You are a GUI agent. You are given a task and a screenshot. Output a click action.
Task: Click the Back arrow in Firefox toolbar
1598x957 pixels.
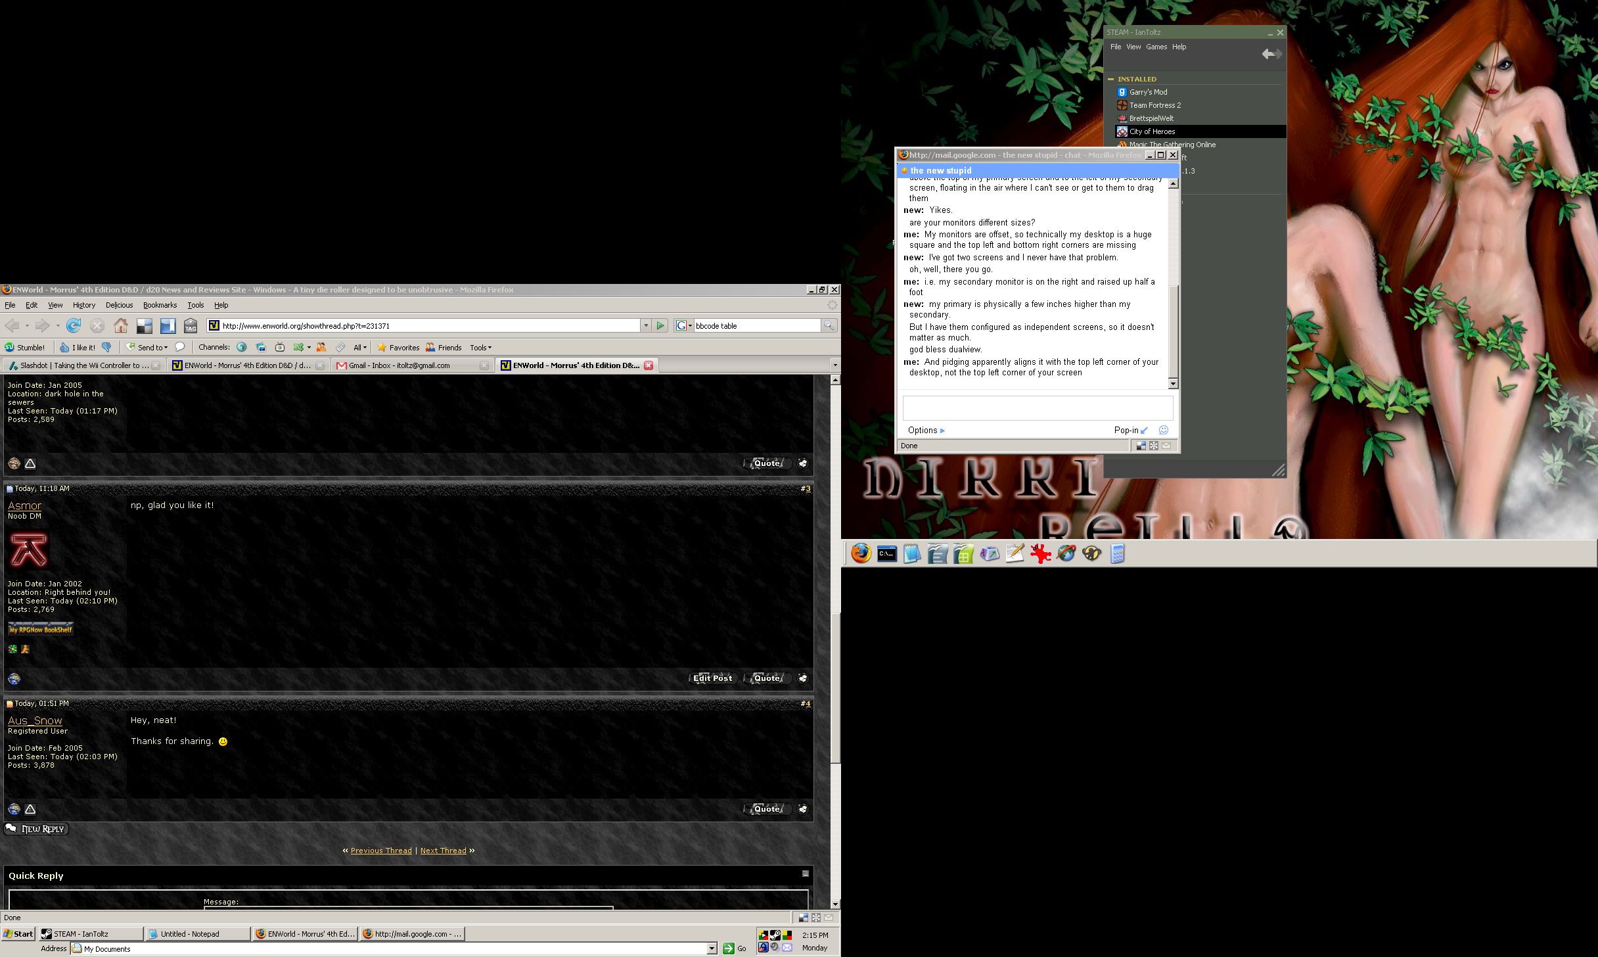click(12, 325)
